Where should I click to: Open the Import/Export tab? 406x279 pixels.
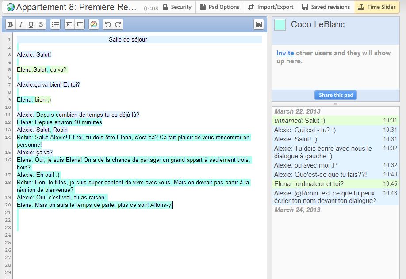click(271, 7)
